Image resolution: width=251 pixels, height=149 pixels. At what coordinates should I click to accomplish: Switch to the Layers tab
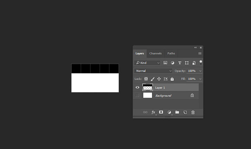140,53
